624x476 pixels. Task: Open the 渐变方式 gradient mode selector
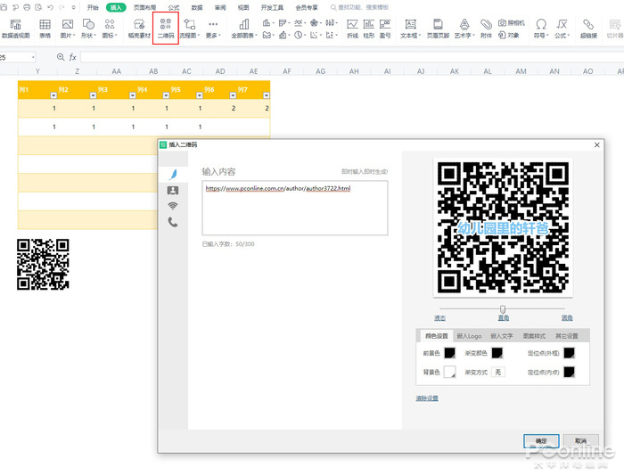pyautogui.click(x=498, y=372)
